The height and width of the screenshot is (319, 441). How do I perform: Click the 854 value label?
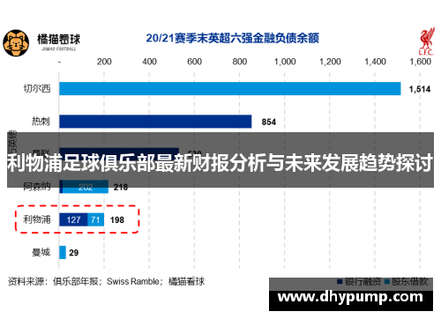(x=269, y=122)
